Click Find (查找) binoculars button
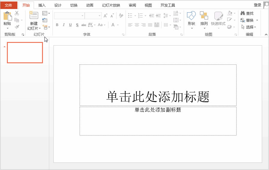269x170 pixels. point(247,13)
